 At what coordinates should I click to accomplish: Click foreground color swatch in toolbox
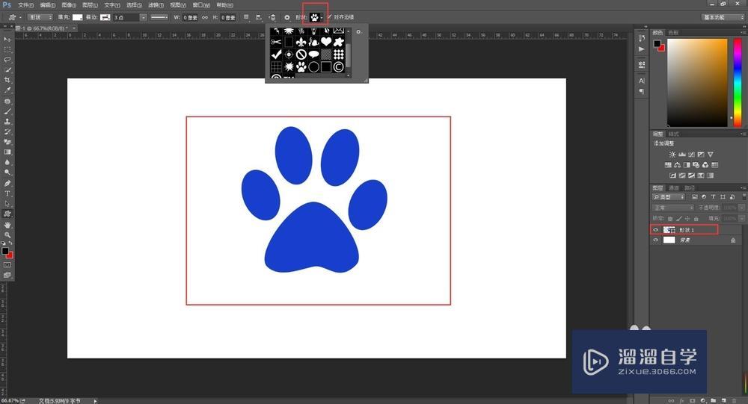click(x=5, y=251)
